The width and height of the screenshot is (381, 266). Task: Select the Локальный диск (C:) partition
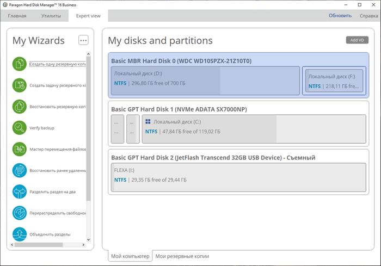tap(253, 129)
